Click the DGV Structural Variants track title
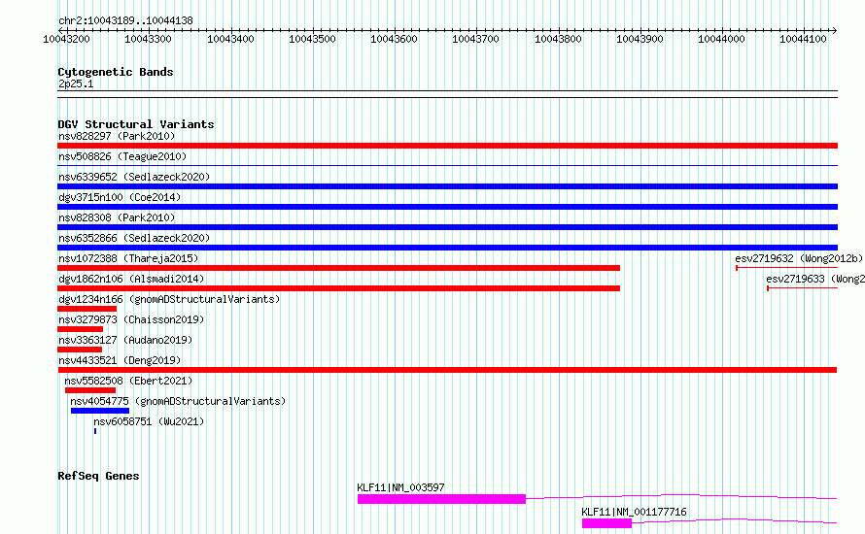The height and width of the screenshot is (534, 865). 136,124
